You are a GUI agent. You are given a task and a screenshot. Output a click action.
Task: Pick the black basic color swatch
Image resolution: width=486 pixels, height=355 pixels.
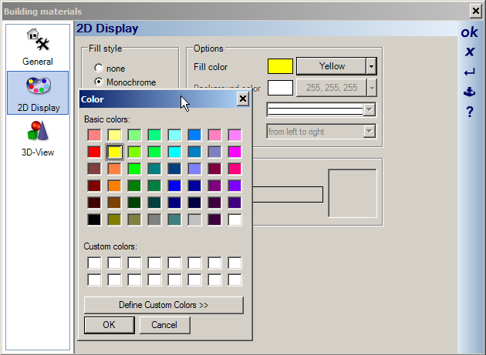tap(94, 219)
